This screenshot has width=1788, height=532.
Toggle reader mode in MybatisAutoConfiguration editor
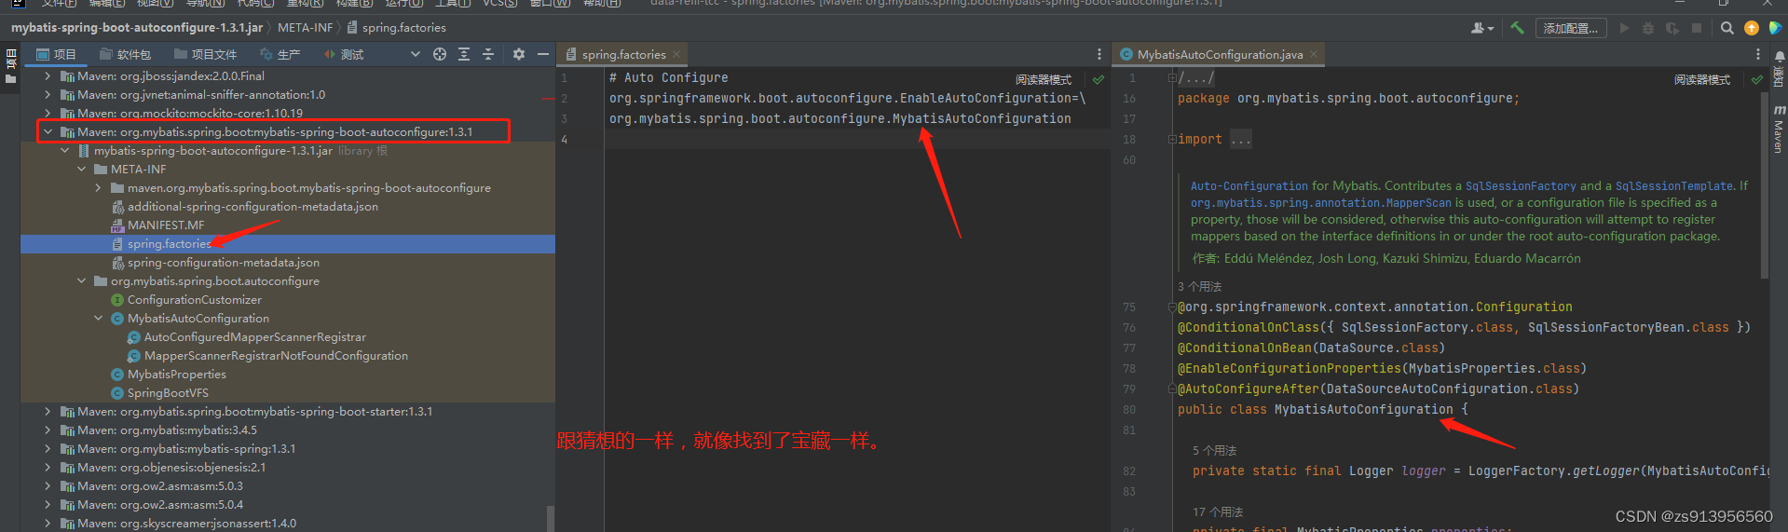coord(1702,79)
